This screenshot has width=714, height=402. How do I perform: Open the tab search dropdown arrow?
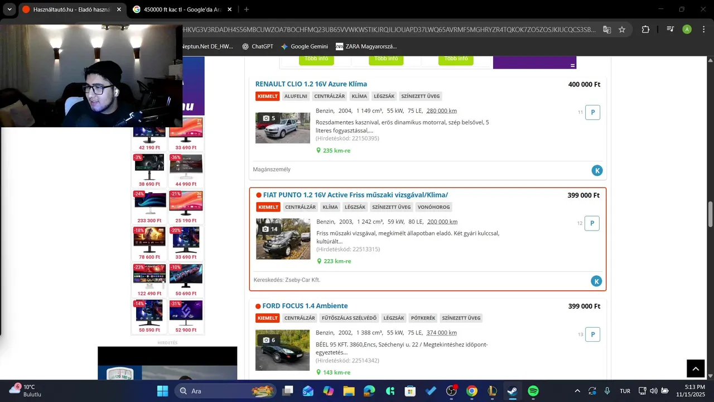point(9,9)
